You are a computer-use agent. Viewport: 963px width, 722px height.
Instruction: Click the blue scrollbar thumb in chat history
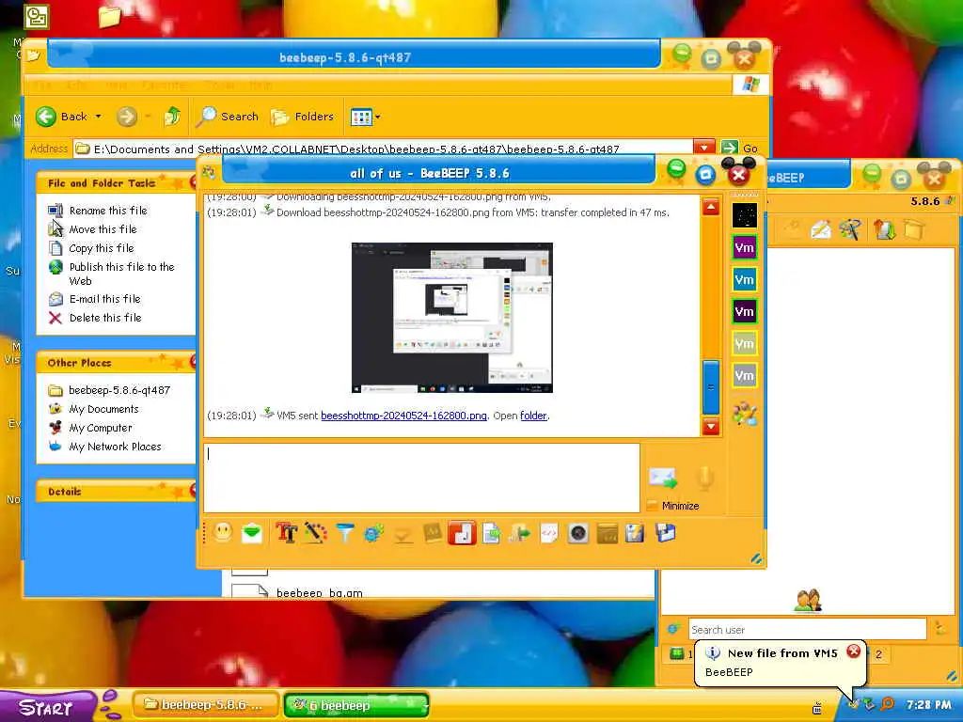pos(711,386)
